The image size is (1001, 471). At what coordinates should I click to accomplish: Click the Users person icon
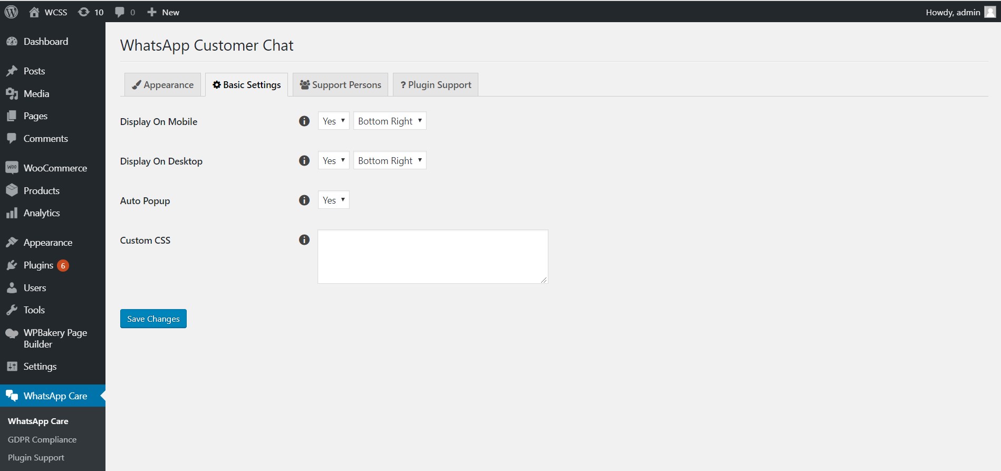[12, 288]
